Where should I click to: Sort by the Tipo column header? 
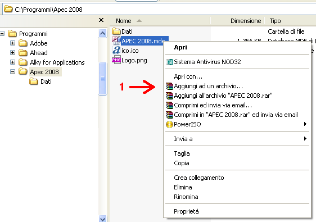pyautogui.click(x=290, y=21)
